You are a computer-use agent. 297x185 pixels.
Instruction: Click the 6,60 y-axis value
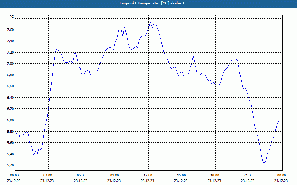tap(10, 86)
